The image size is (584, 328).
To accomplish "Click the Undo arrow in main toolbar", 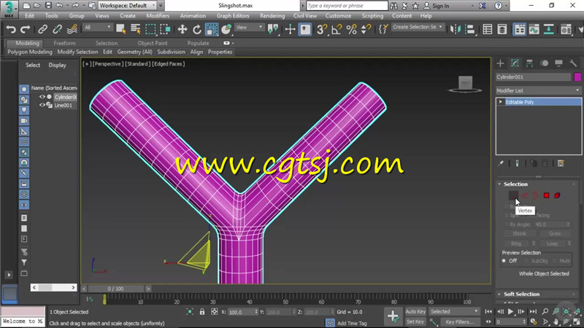I will click(11, 29).
